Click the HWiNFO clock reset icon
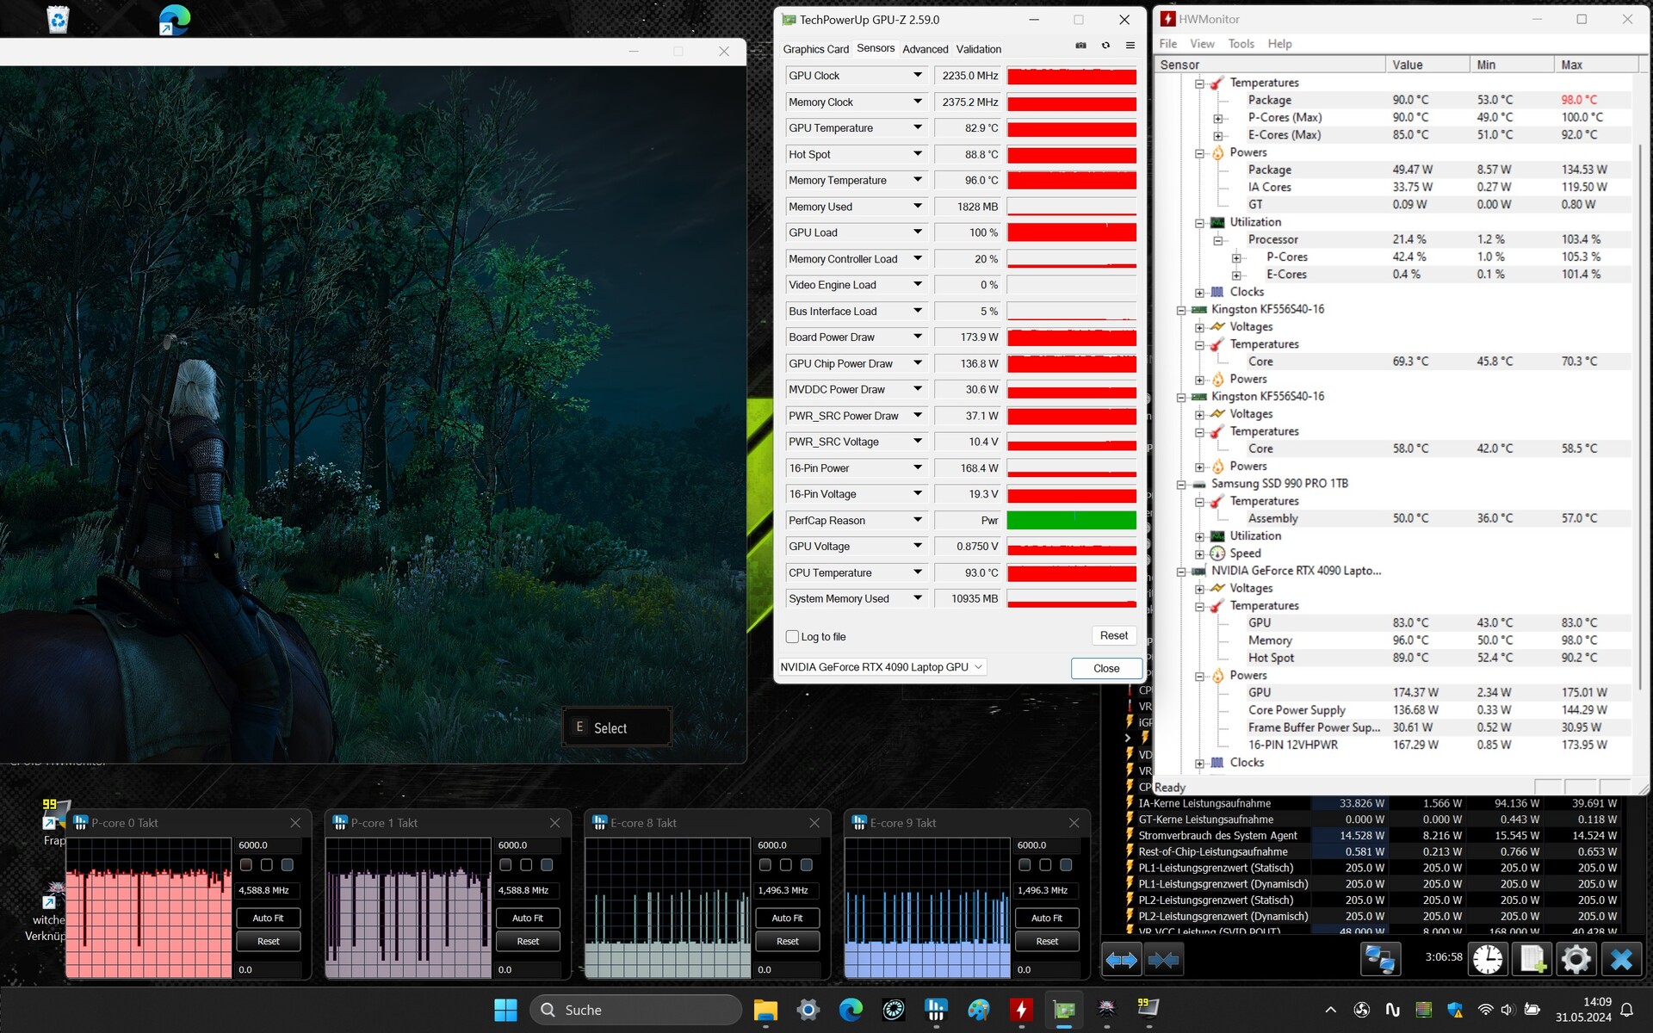1653x1033 pixels. click(1487, 959)
